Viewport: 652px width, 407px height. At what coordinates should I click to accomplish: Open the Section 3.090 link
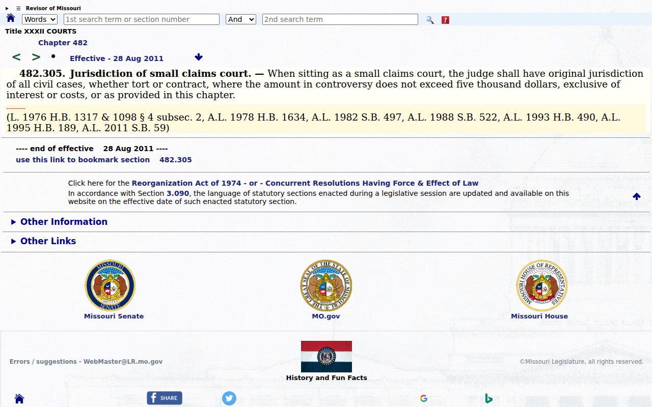178,193
